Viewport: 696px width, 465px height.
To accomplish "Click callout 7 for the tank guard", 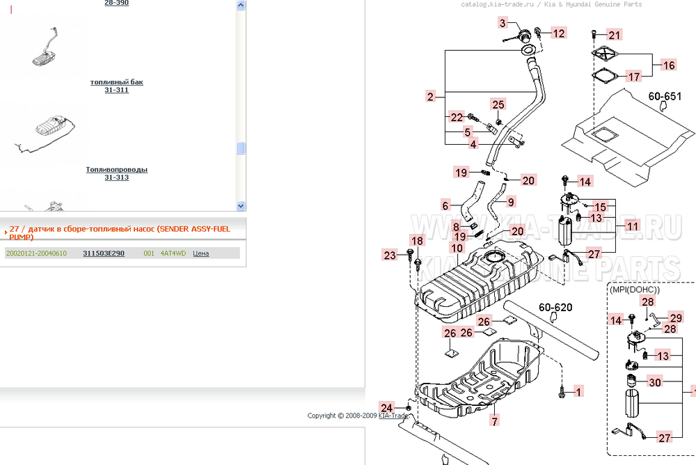I will [494, 420].
